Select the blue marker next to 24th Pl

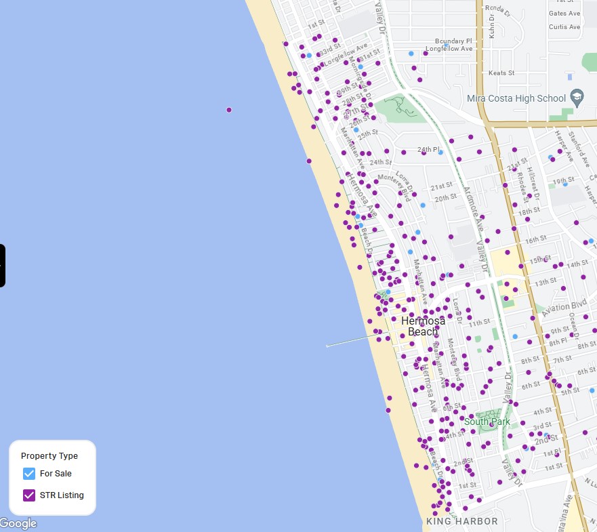pyautogui.click(x=440, y=152)
